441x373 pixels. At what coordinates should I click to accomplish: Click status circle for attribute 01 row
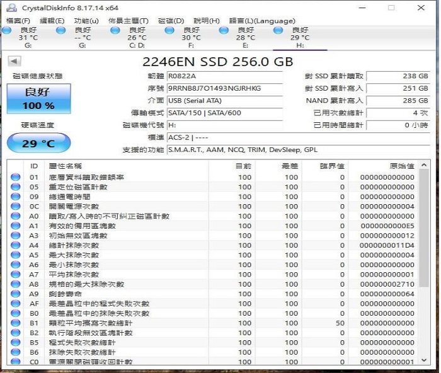[x=16, y=178]
